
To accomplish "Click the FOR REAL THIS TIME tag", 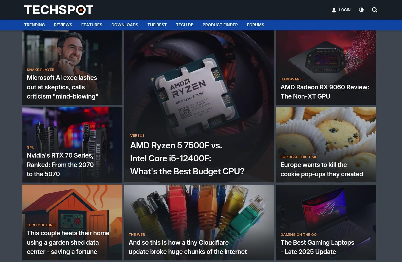I will click(x=299, y=157).
